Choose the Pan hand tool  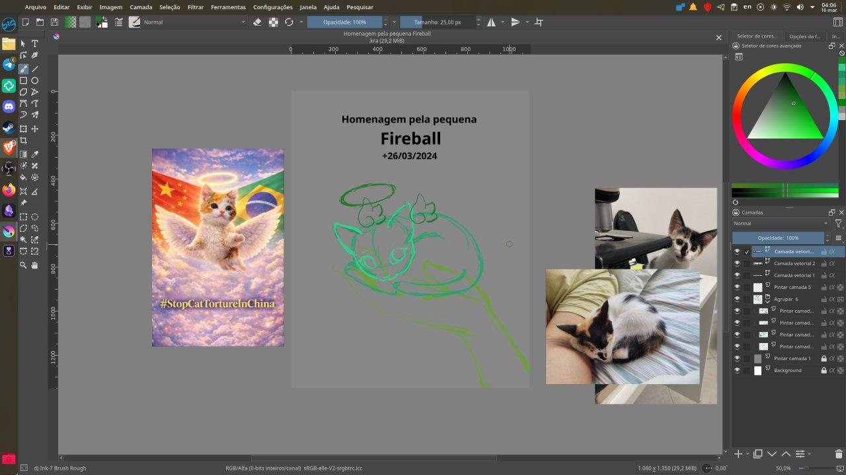[x=35, y=265]
